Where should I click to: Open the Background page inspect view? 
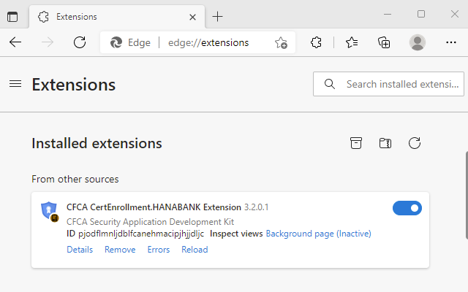click(318, 234)
